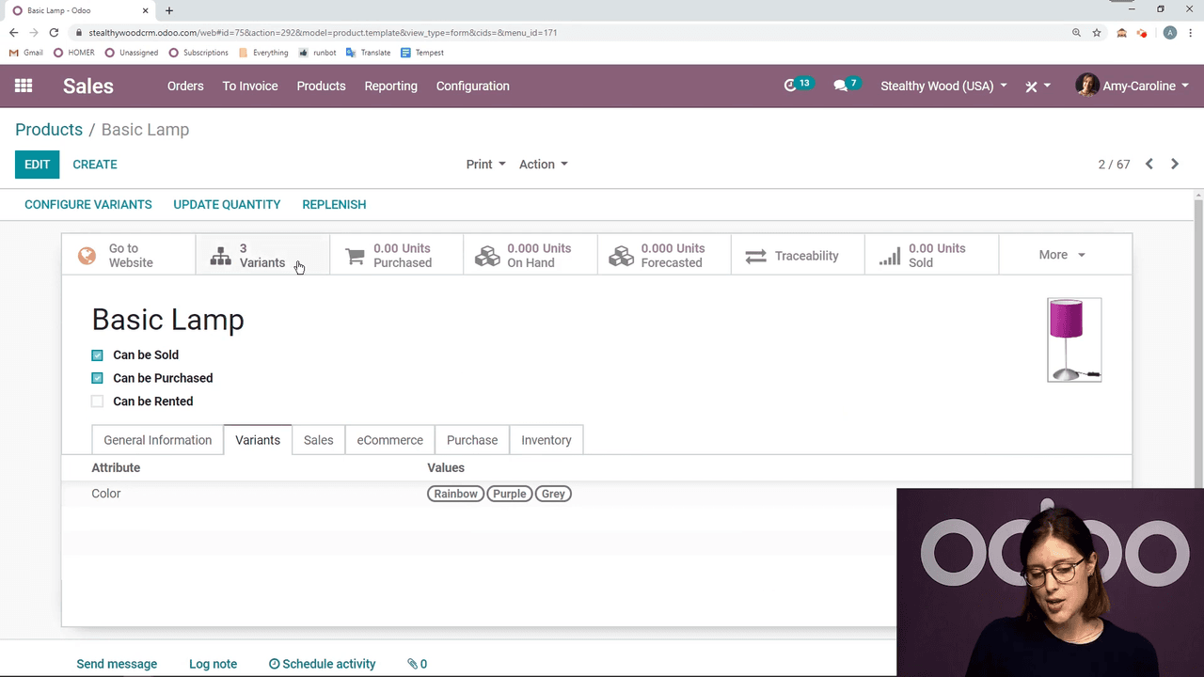Expand the Action dropdown
Screen dimensions: 1204x677
pos(543,164)
